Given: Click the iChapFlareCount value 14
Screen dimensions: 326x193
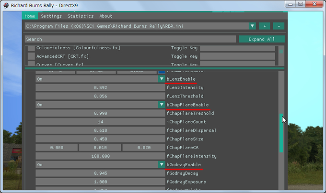Looking at the screenshot, I should [x=100, y=122].
